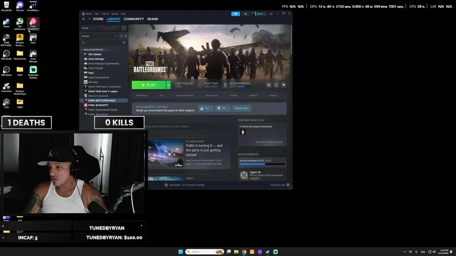Open the PUBG Community Hub
Viewport: 456px width, 256px height.
(x=184, y=95)
